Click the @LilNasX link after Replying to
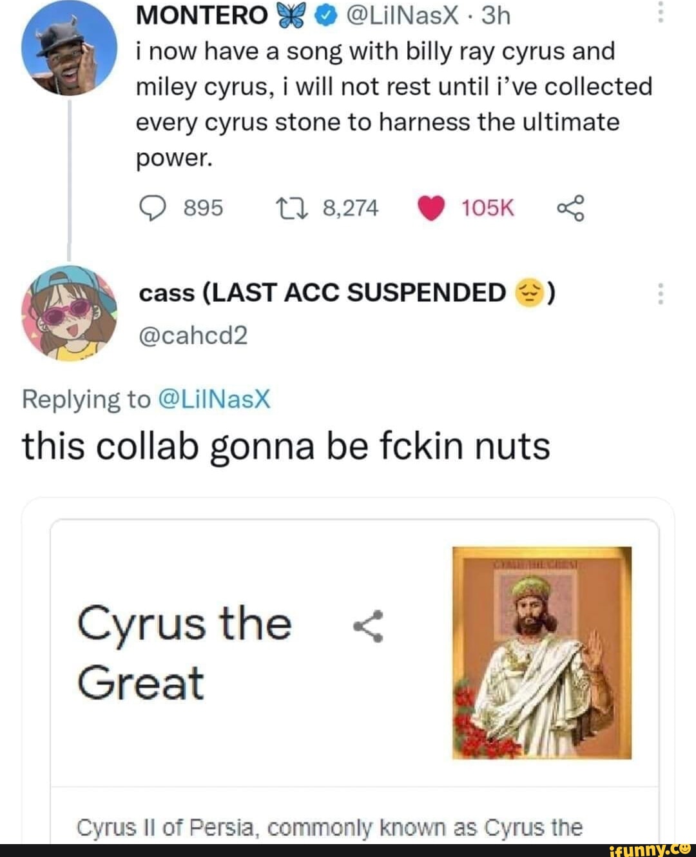The height and width of the screenshot is (857, 696). (213, 400)
